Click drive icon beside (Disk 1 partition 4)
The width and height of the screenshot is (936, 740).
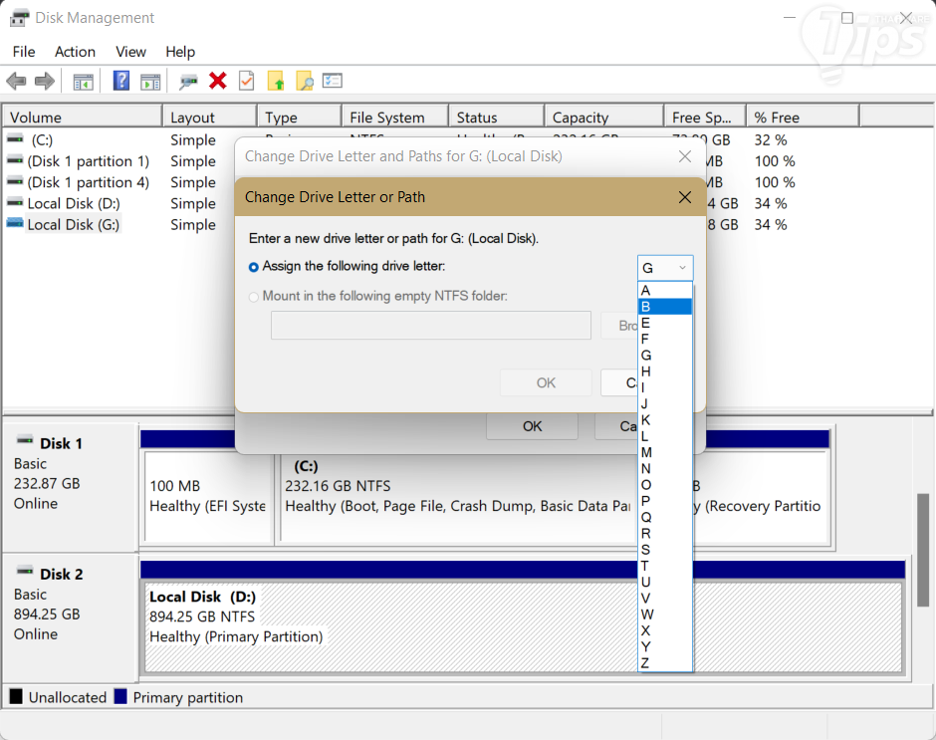point(15,181)
